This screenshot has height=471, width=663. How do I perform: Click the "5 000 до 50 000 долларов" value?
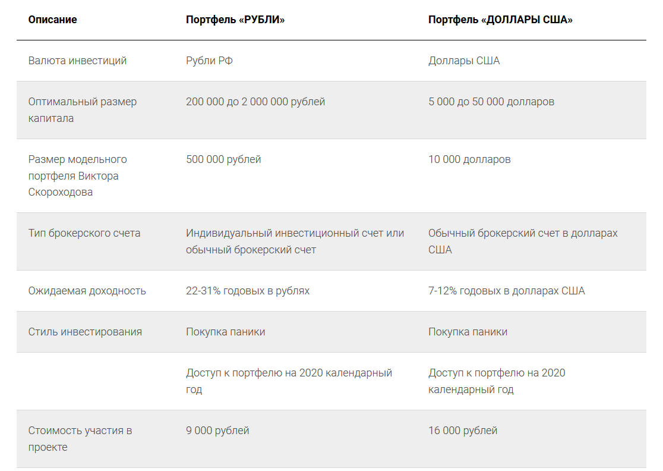pyautogui.click(x=491, y=102)
